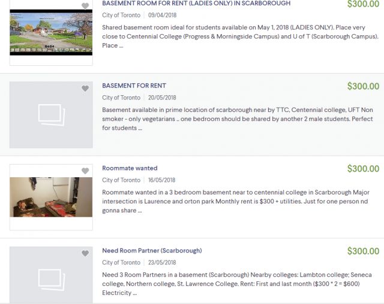Favorite the Scarborough ladies-only basement listing with its heart

(x=85, y=6)
